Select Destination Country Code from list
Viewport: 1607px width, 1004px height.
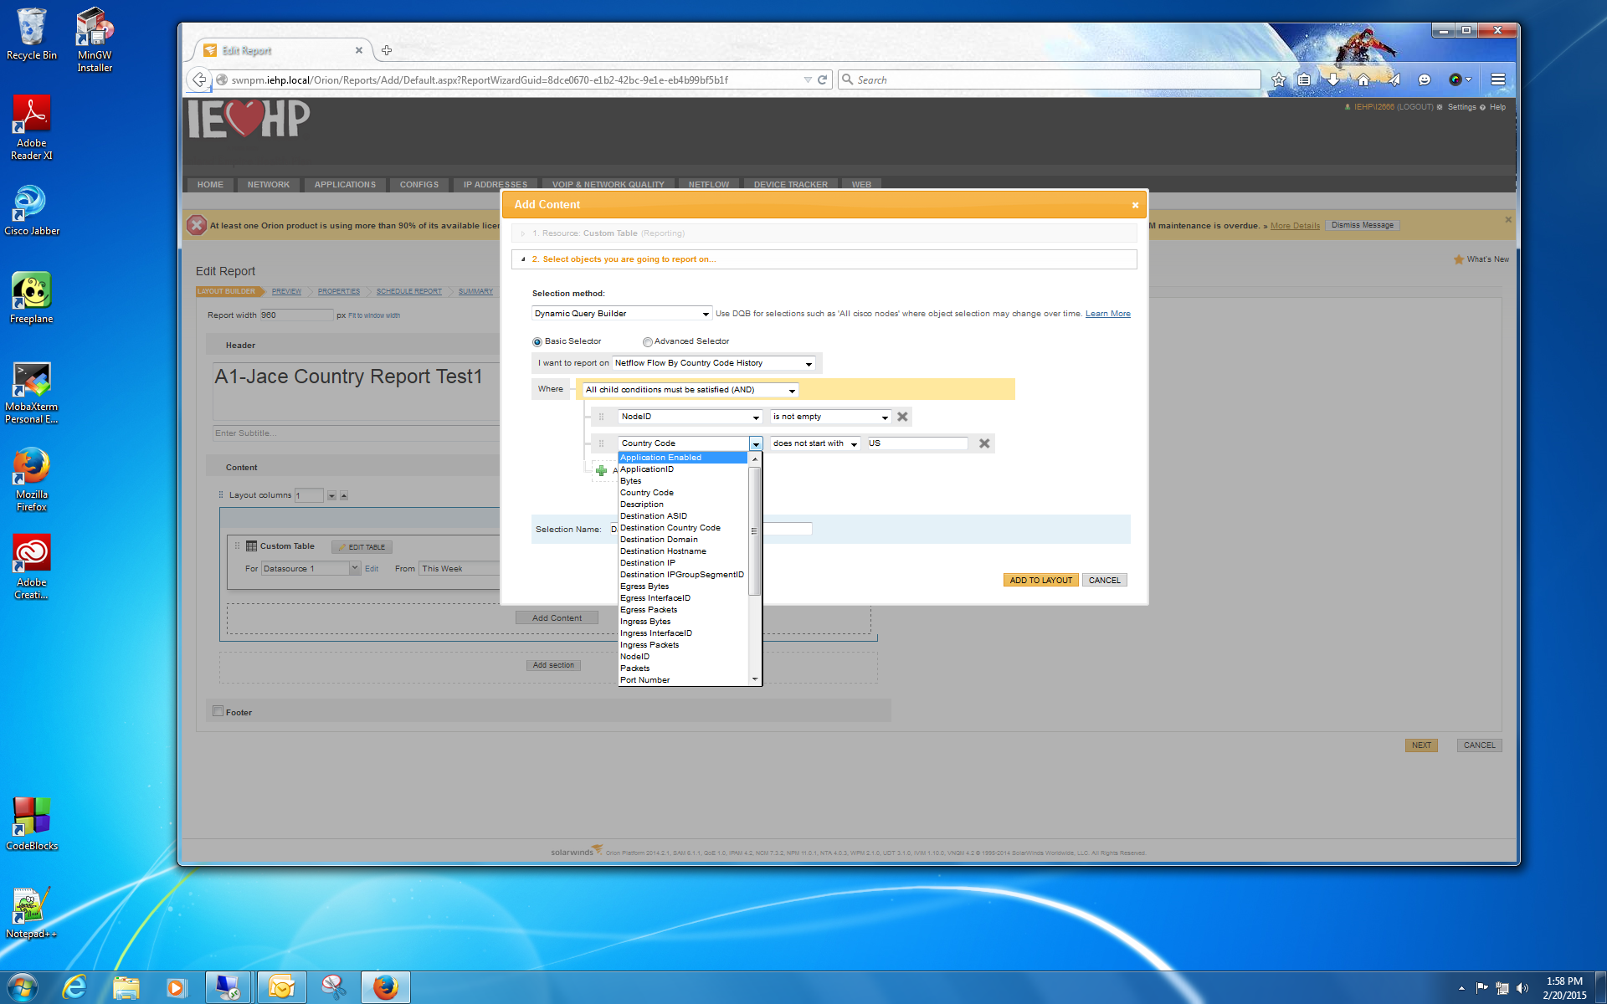point(670,528)
